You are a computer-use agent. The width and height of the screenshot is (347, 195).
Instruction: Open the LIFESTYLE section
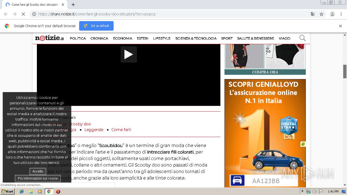pyautogui.click(x=162, y=38)
